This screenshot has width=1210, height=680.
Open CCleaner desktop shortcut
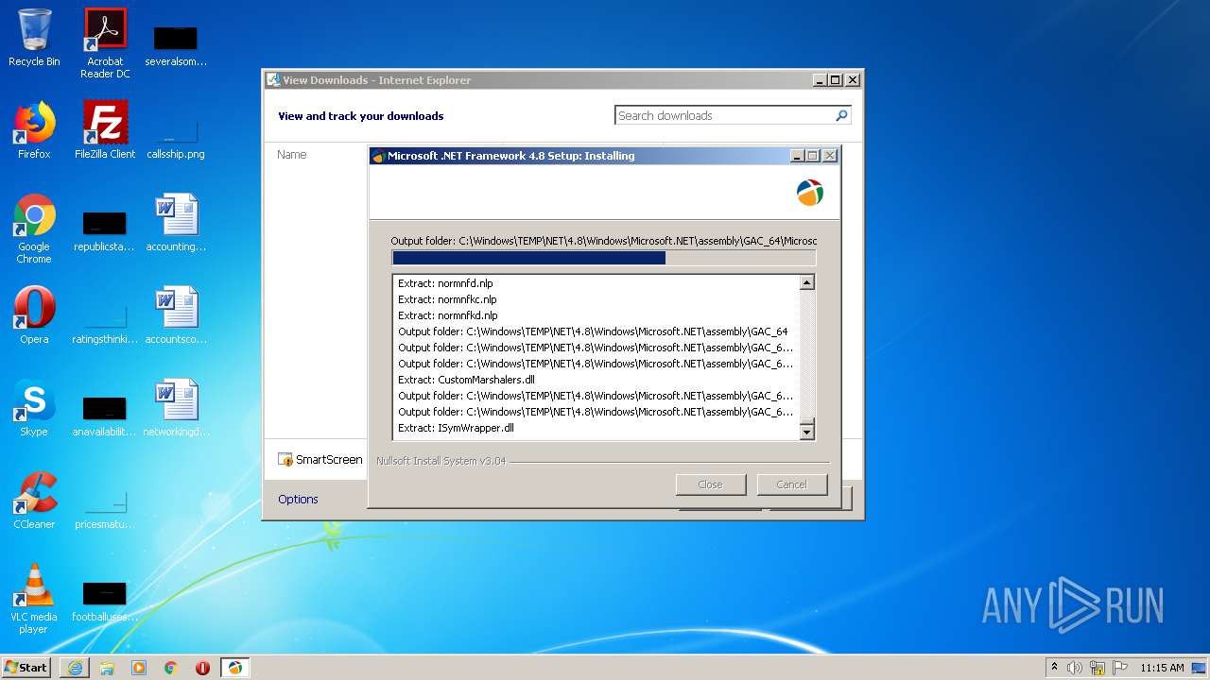coord(34,501)
